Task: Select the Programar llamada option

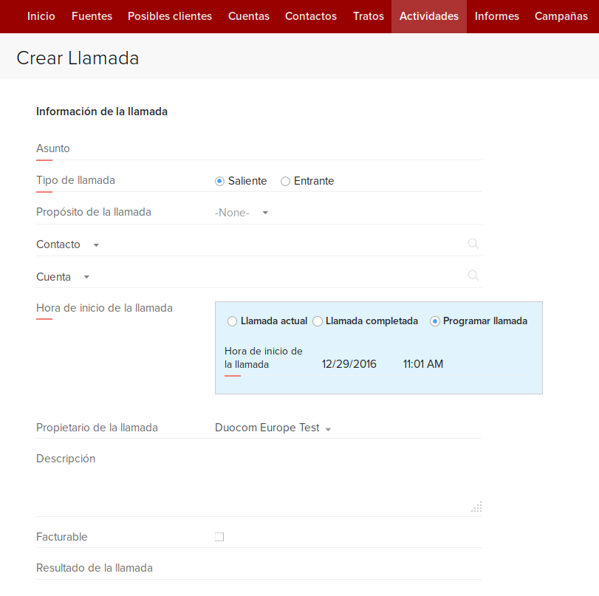Action: click(x=435, y=321)
